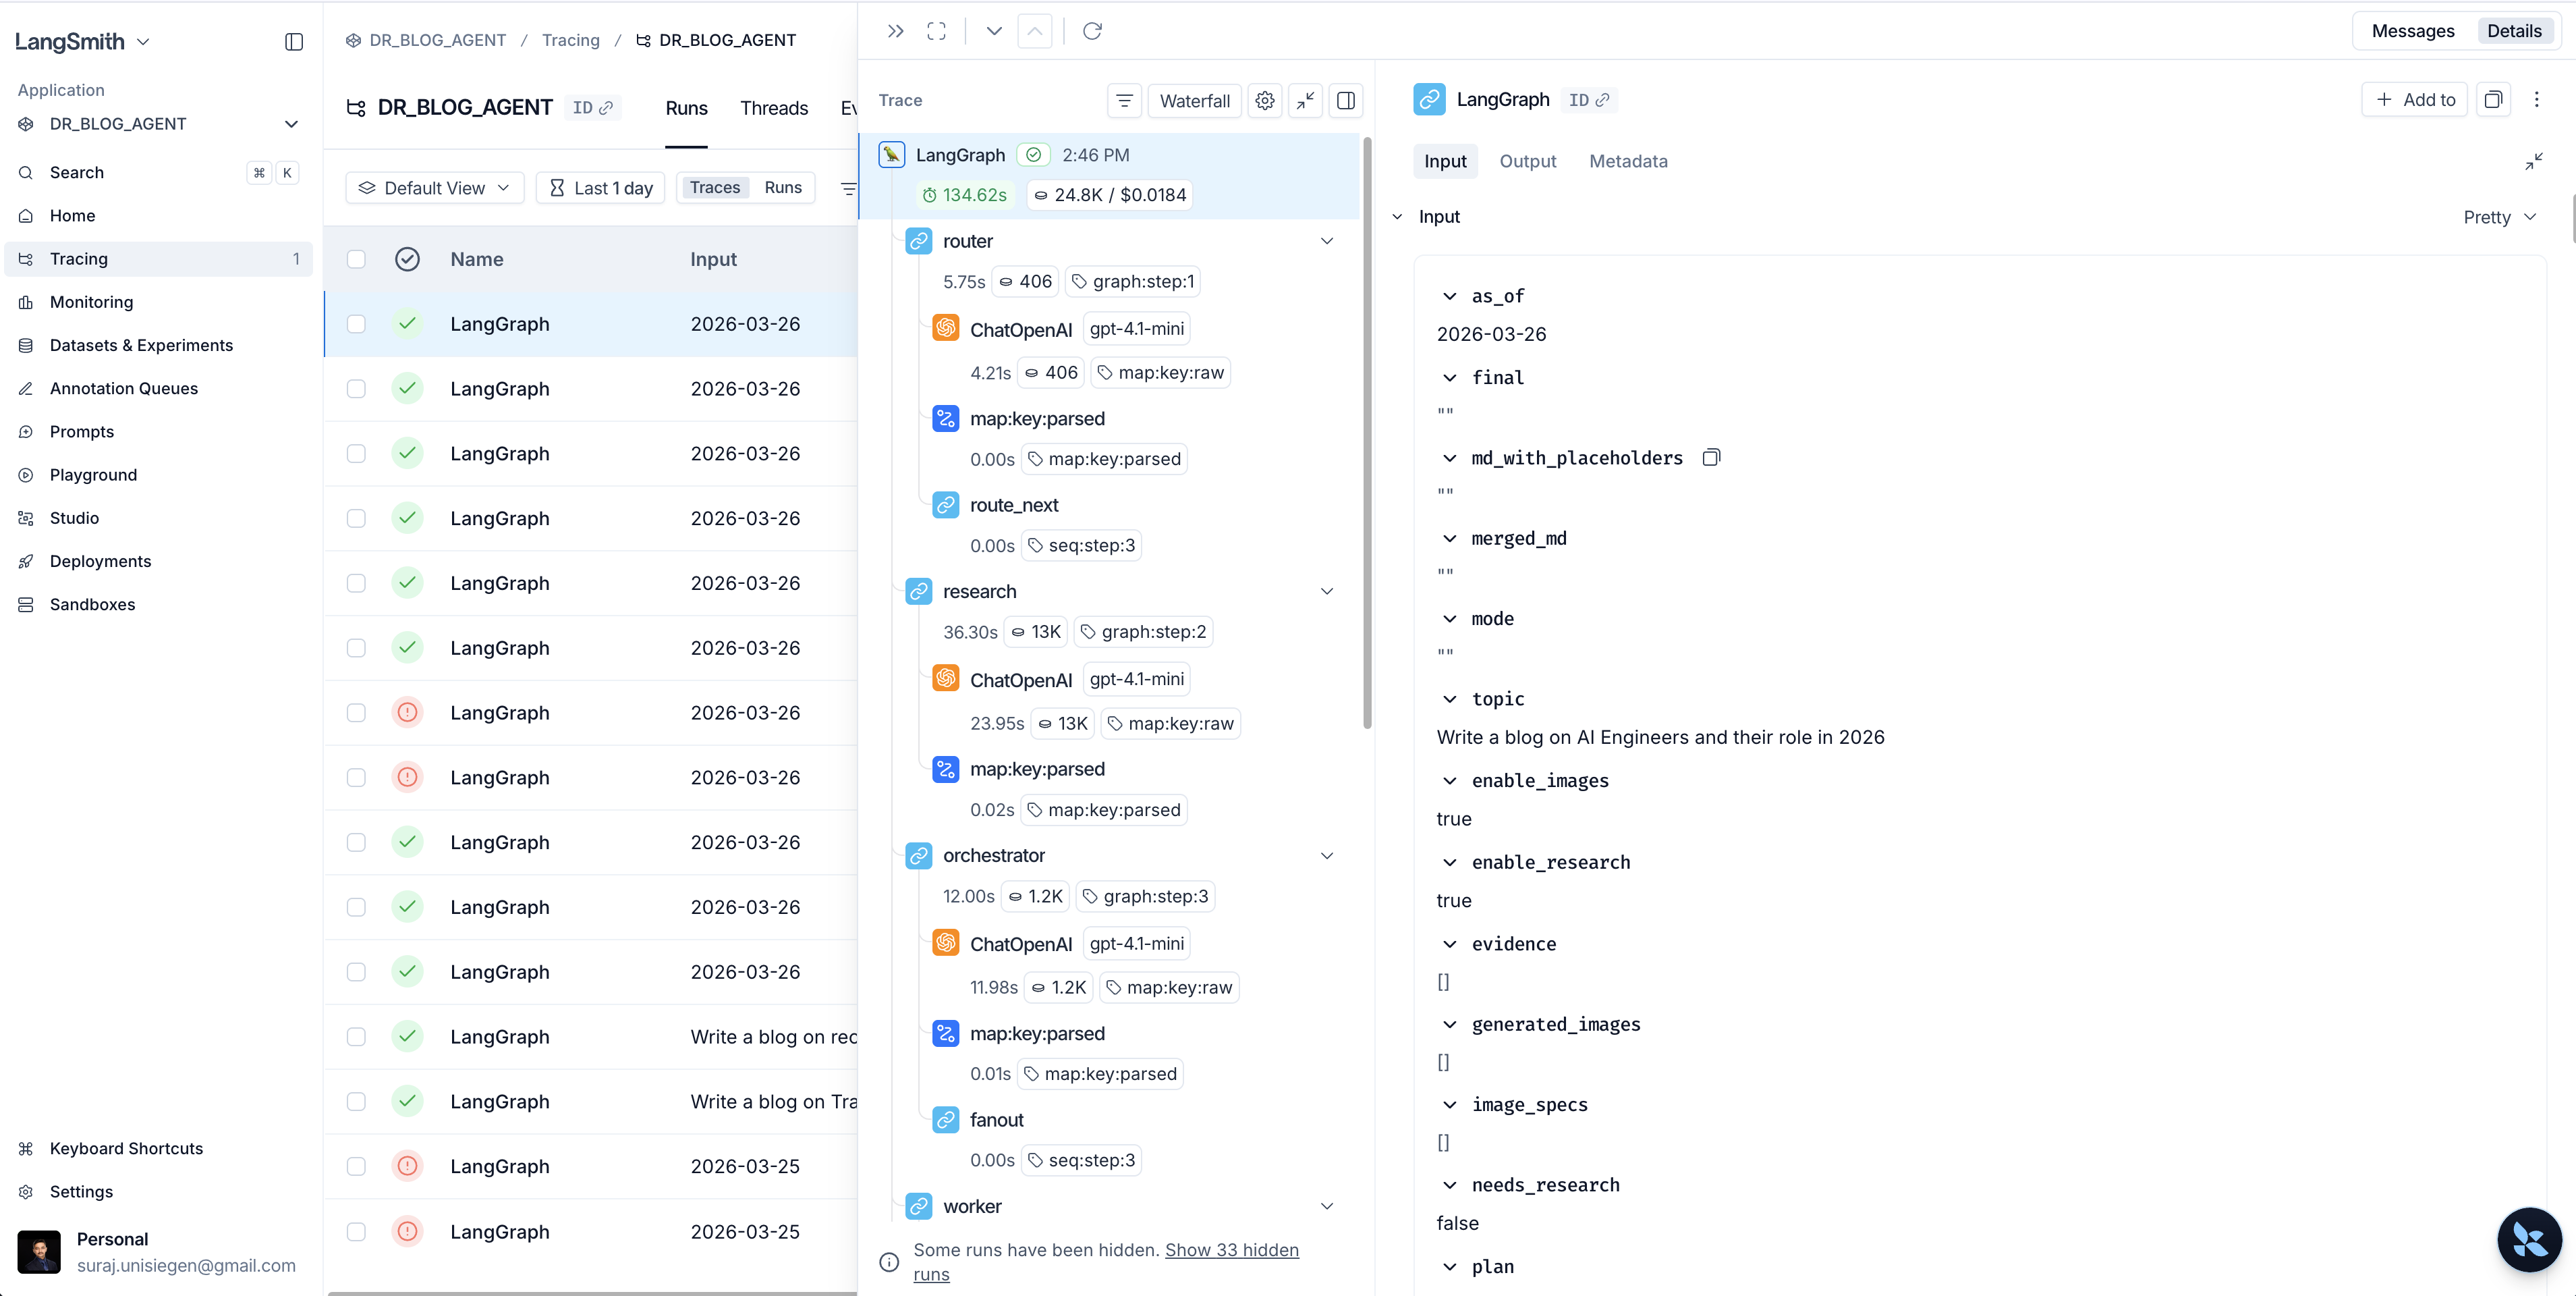Click the refresh trace icon

click(1092, 31)
